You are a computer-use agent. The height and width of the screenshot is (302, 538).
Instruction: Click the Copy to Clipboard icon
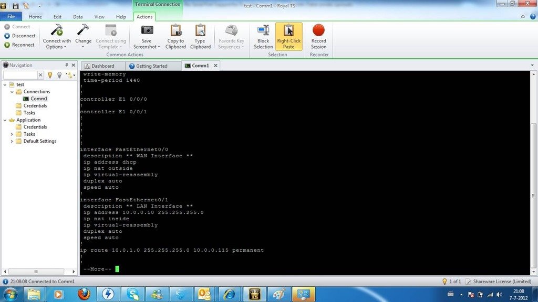click(175, 31)
